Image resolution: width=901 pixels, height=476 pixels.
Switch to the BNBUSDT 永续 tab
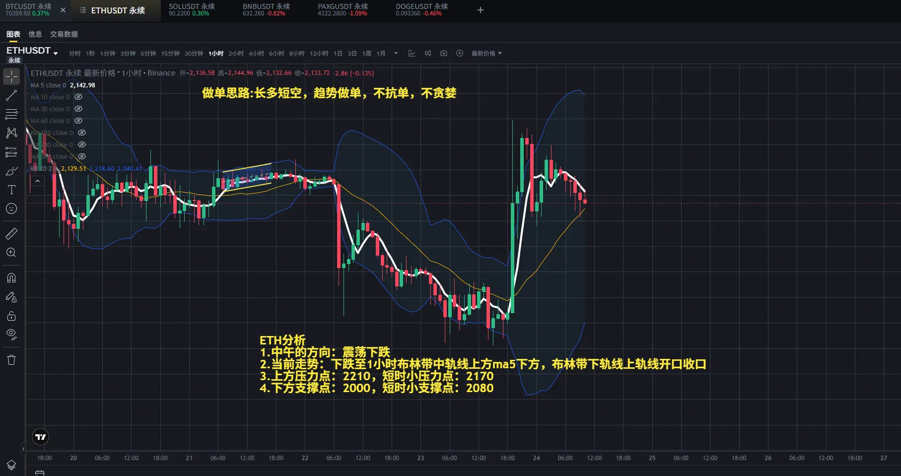coord(266,10)
